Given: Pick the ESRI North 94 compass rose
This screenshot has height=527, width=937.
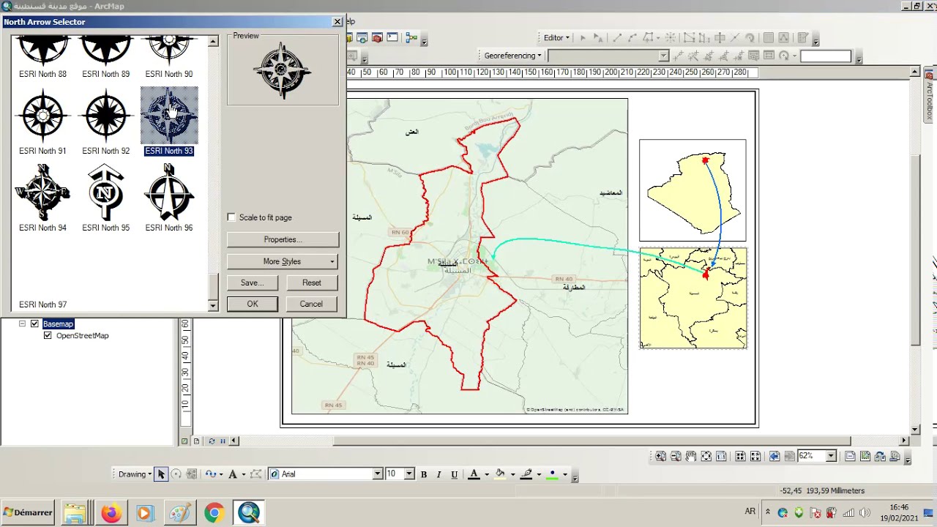Looking at the screenshot, I should tap(42, 193).
